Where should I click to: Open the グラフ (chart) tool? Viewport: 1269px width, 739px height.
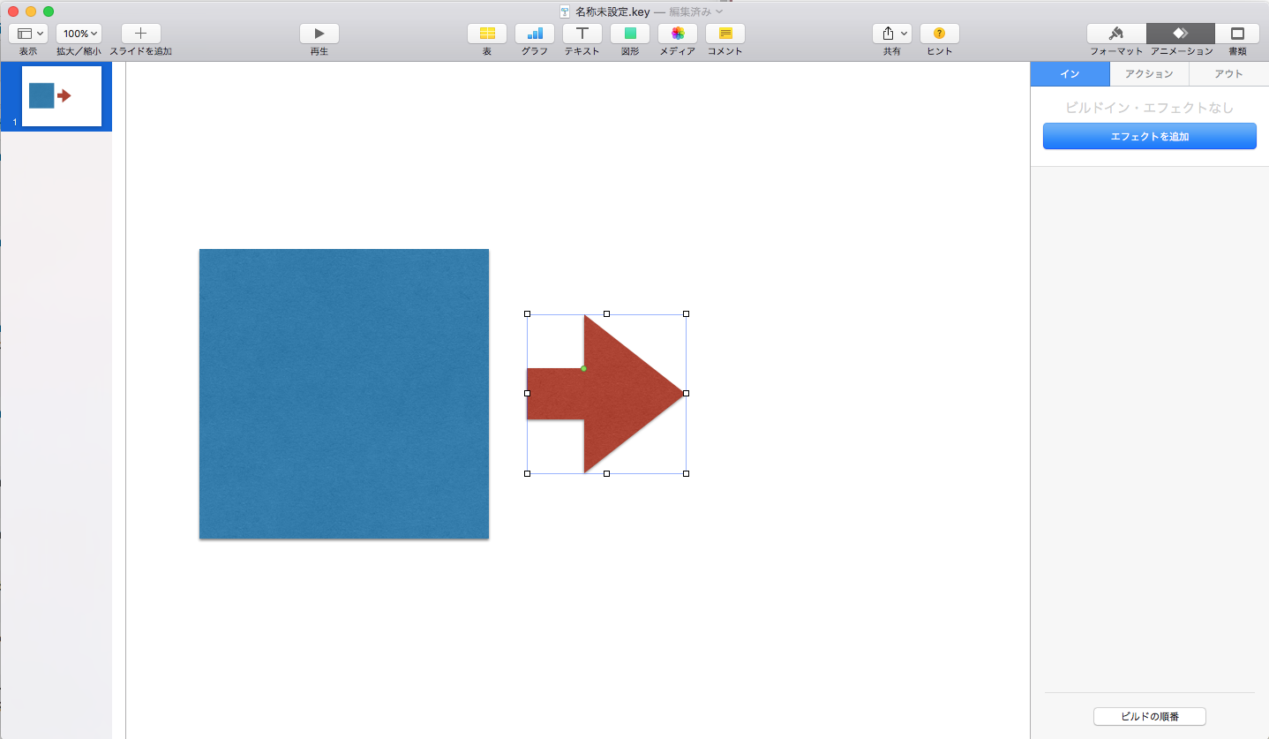(534, 34)
